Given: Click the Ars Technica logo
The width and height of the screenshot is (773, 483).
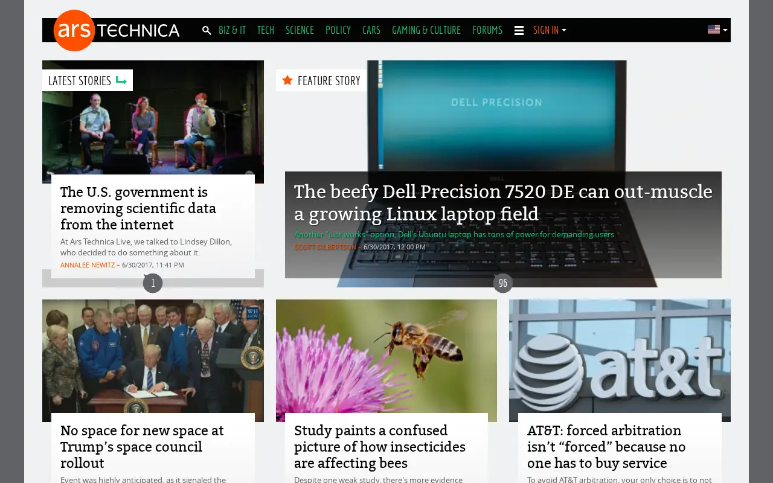Looking at the screenshot, I should point(117,30).
